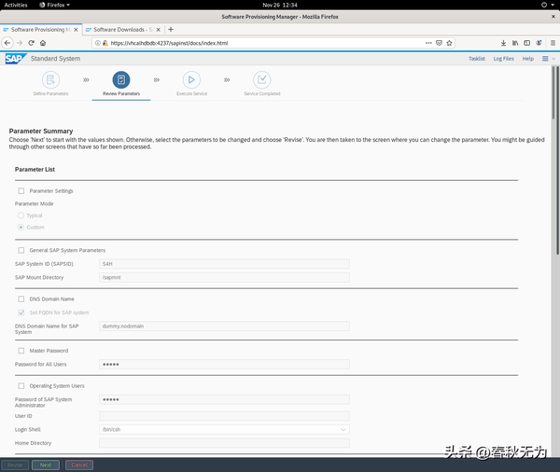560x472 pixels.
Task: Check the Operating System Users checkbox
Action: click(21, 386)
